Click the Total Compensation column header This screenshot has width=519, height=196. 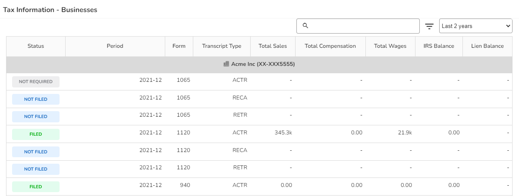coord(330,46)
